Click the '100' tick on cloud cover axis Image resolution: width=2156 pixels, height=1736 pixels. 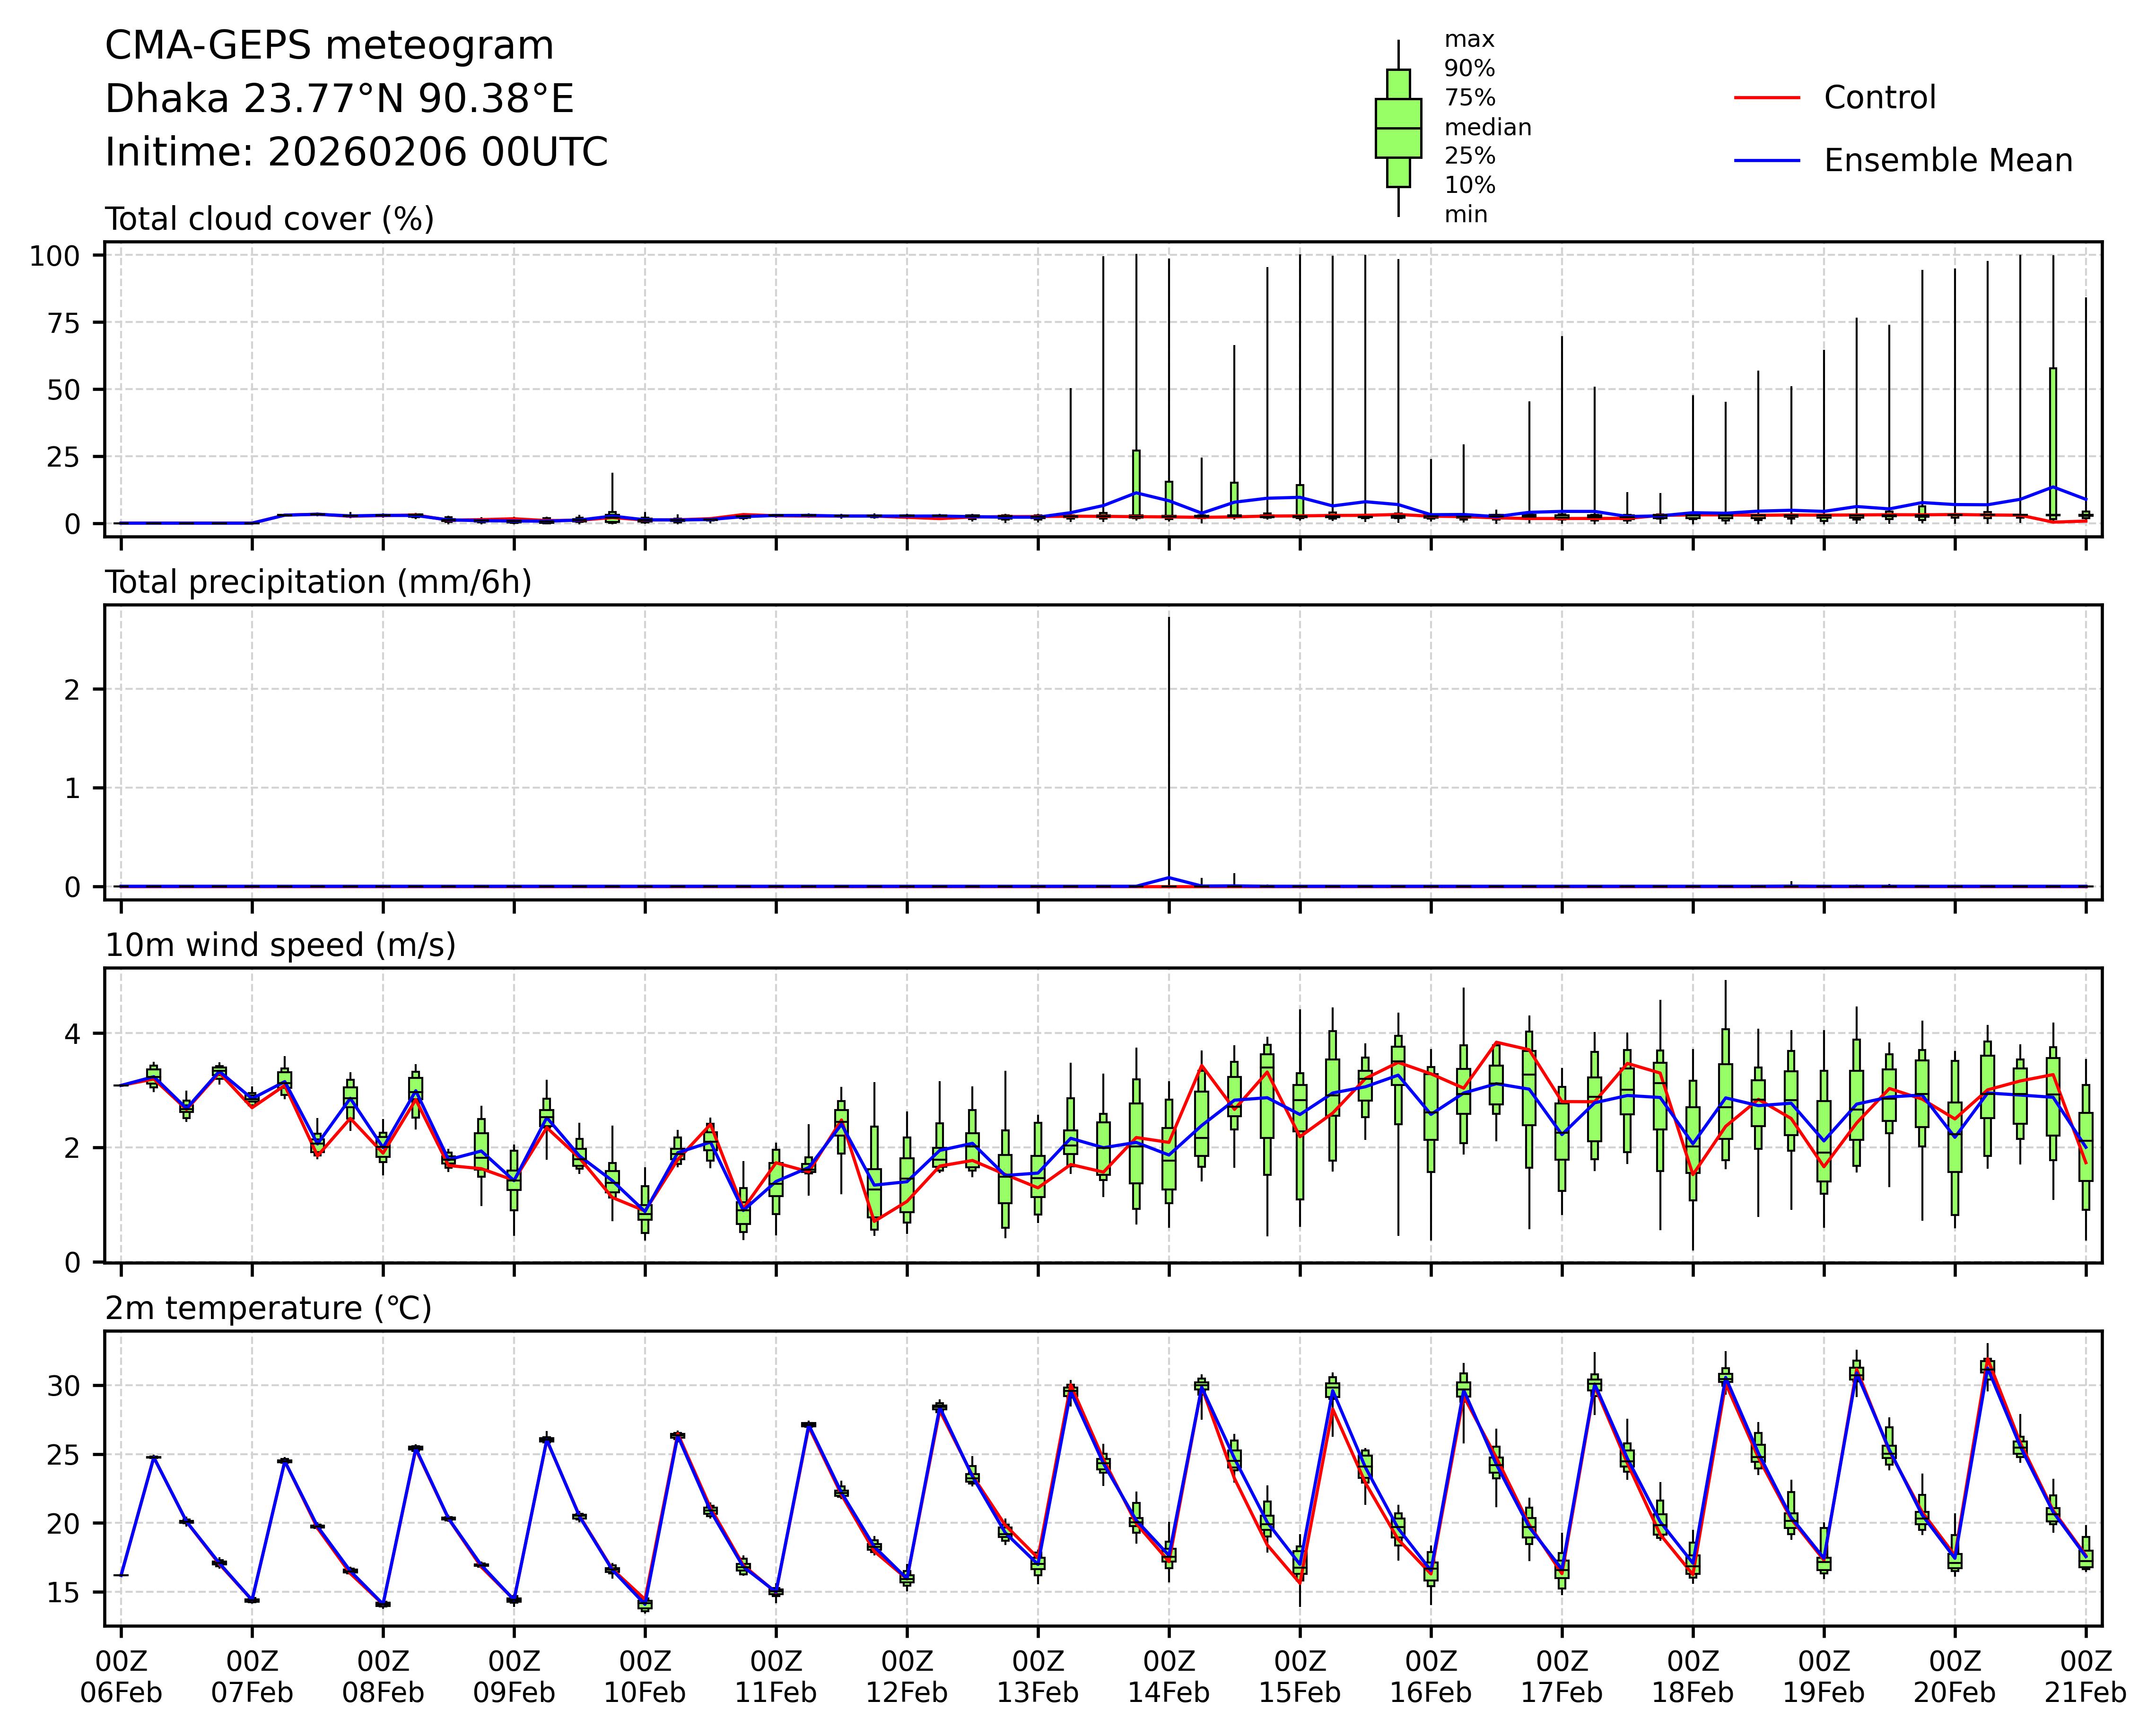pos(54,256)
